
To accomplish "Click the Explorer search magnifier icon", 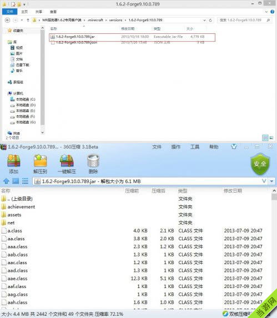I will [x=268, y=20].
